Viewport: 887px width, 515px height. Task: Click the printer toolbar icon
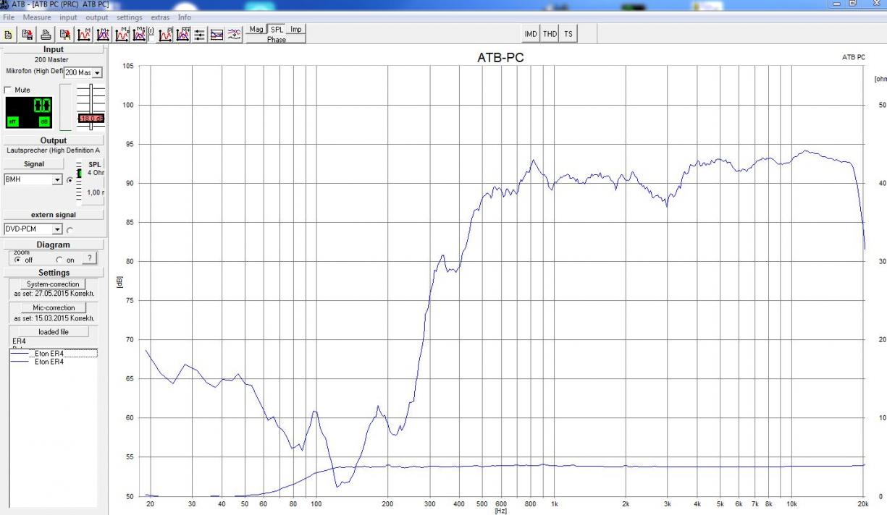[x=46, y=34]
